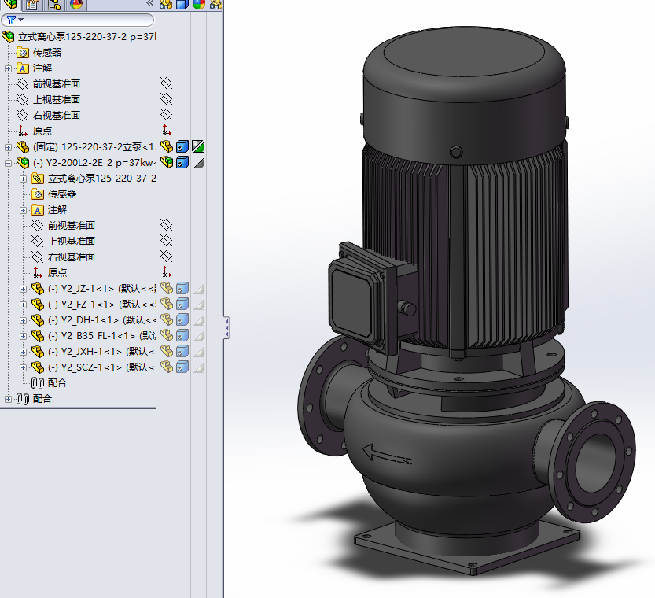
Task: Toggle hide/show for (固定) 125-220-37-2立泵
Action: (x=166, y=146)
